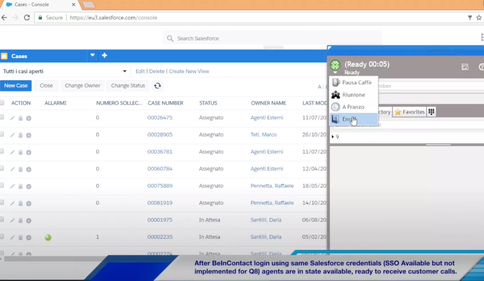Viewport: 484px width, 281px height.
Task: Filter list by letter A
Action: click(319, 87)
